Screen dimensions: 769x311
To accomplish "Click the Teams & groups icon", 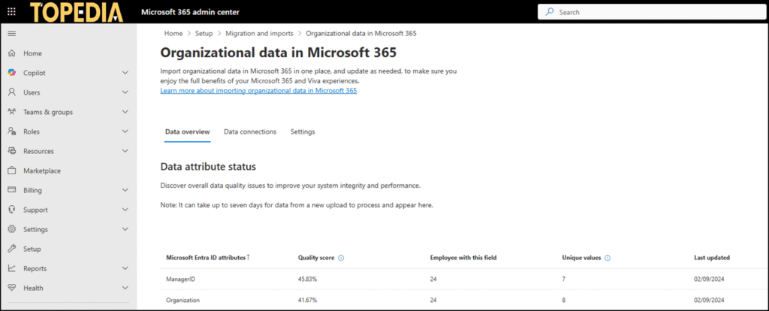I will coord(12,112).
